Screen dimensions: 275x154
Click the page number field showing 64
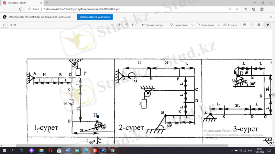coord(4,25)
